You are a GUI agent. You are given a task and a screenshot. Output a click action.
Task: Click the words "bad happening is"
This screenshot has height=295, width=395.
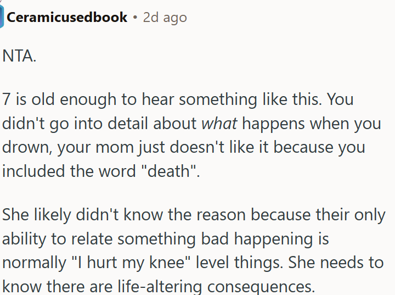click(265, 239)
